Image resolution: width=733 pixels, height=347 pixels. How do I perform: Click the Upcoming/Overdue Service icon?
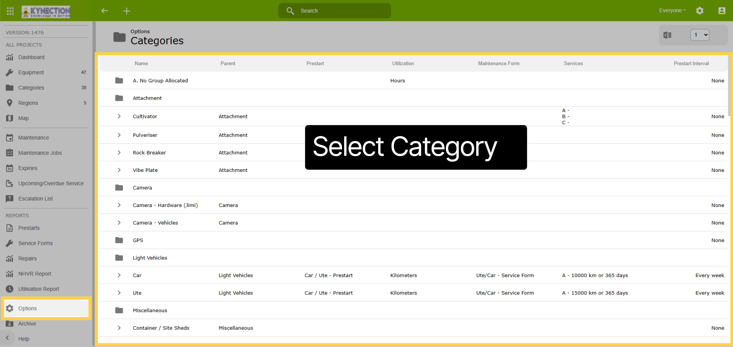(10, 184)
